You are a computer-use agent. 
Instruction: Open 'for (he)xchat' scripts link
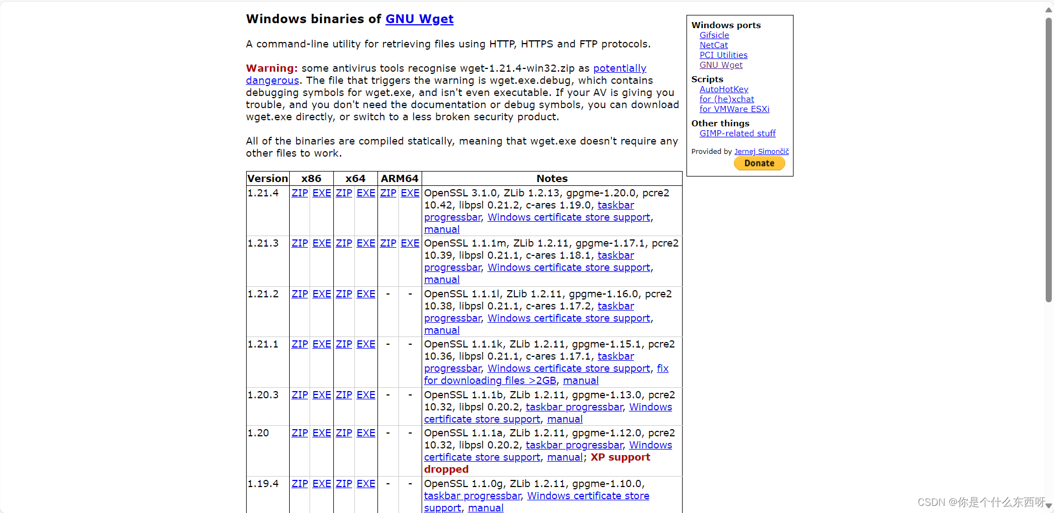[x=727, y=99]
